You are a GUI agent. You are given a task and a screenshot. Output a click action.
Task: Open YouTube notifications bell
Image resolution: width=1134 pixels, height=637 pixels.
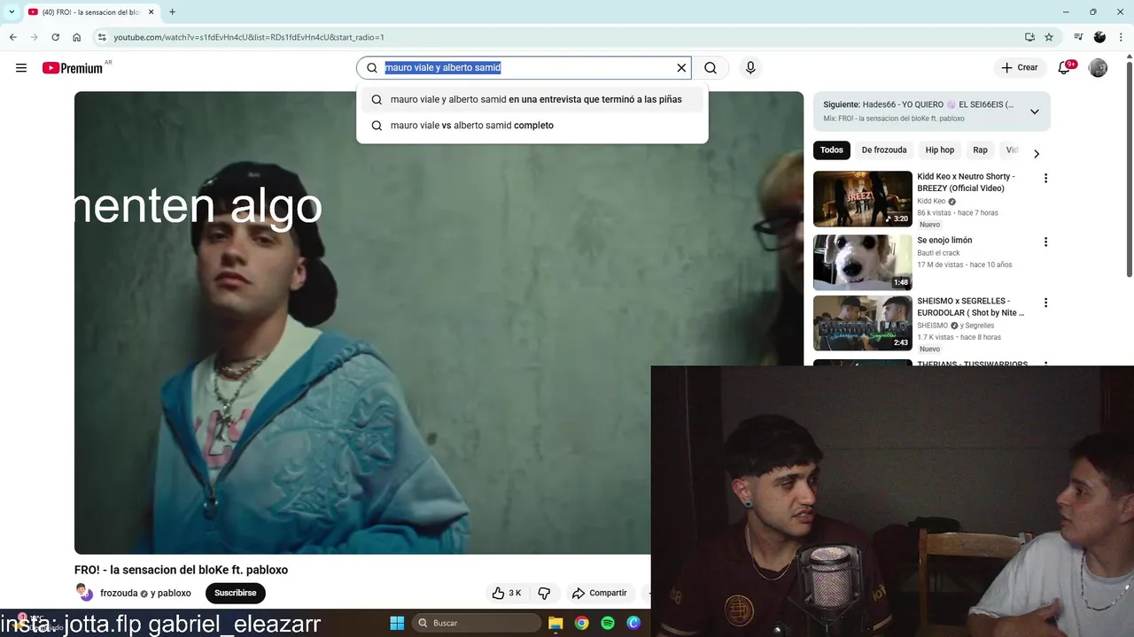pyautogui.click(x=1065, y=68)
